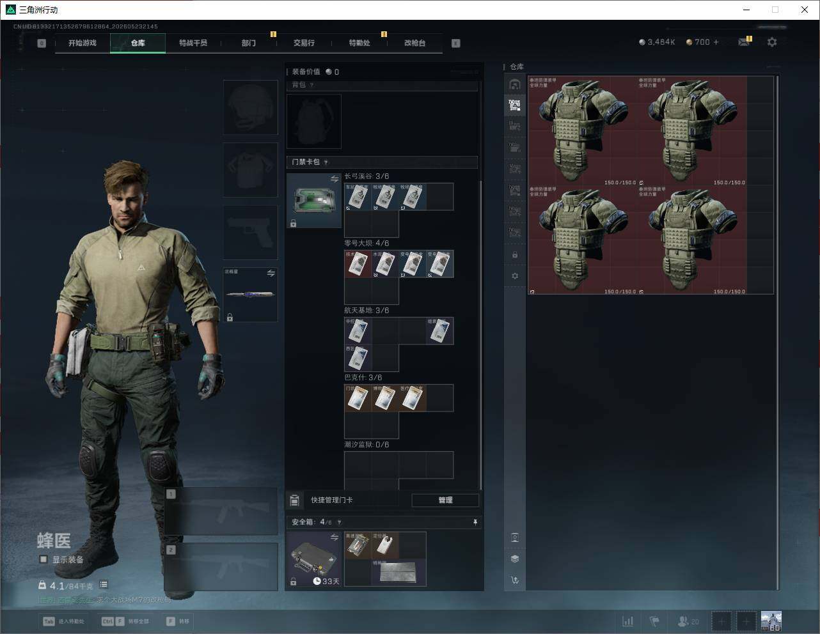Click the green keycard pack container
The image size is (820, 634).
coord(314,201)
